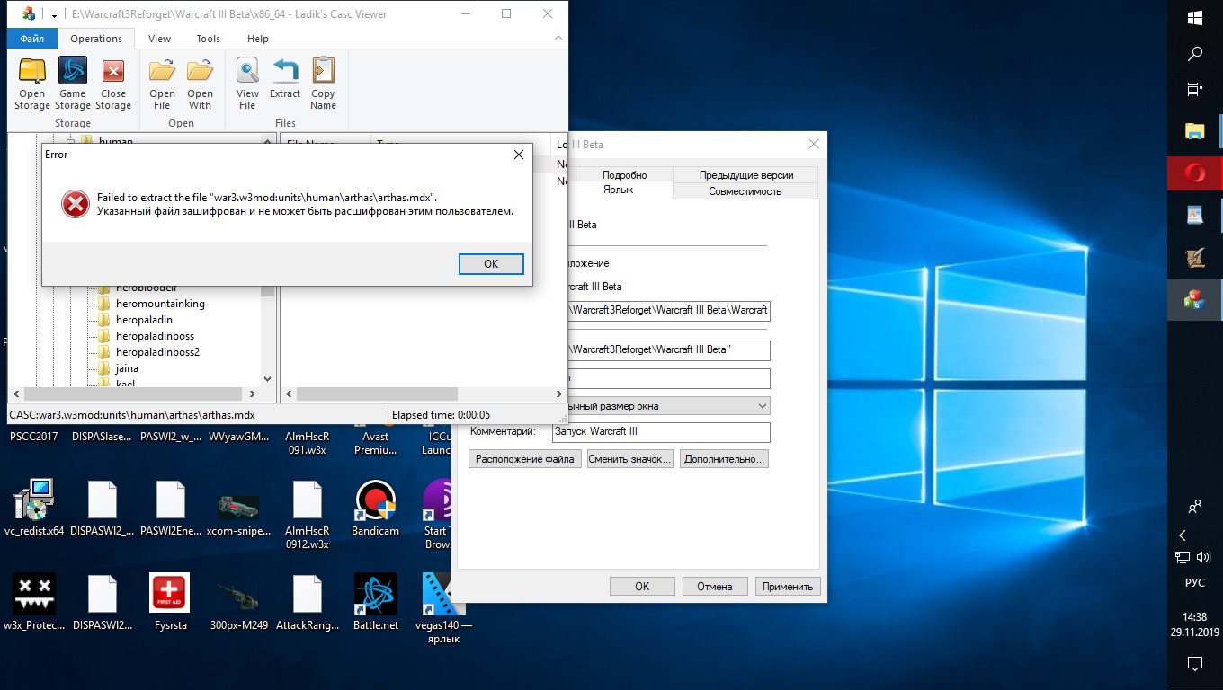Click the Copy Name icon

(323, 83)
